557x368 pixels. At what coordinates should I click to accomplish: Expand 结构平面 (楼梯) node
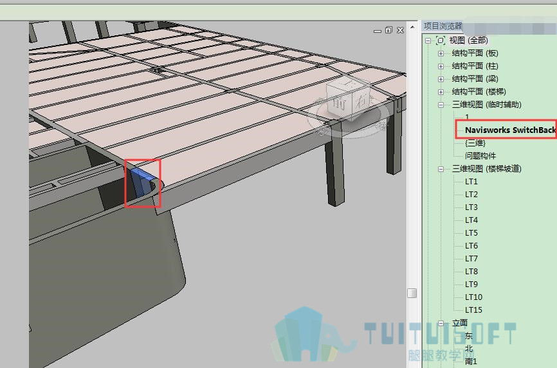point(441,92)
